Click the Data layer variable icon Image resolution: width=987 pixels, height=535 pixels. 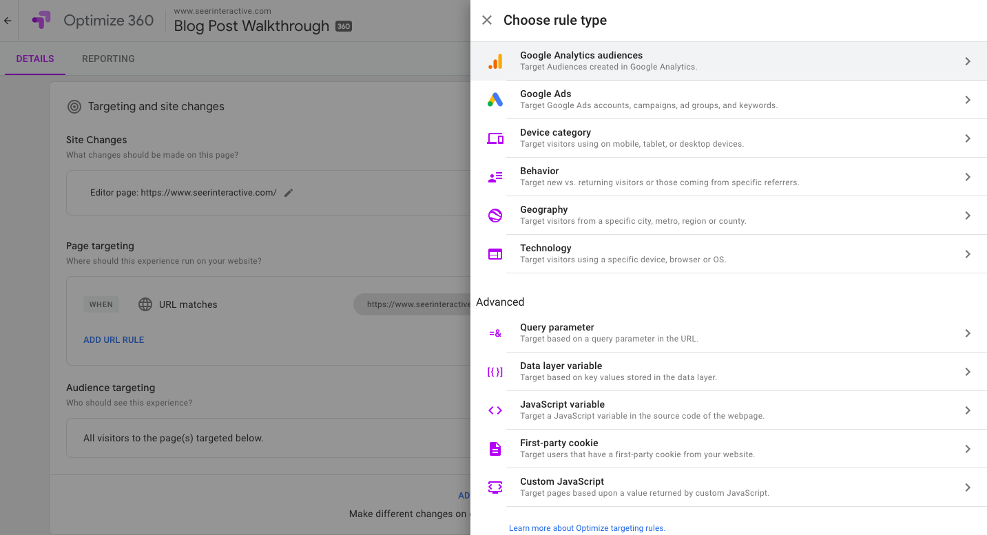(x=495, y=372)
